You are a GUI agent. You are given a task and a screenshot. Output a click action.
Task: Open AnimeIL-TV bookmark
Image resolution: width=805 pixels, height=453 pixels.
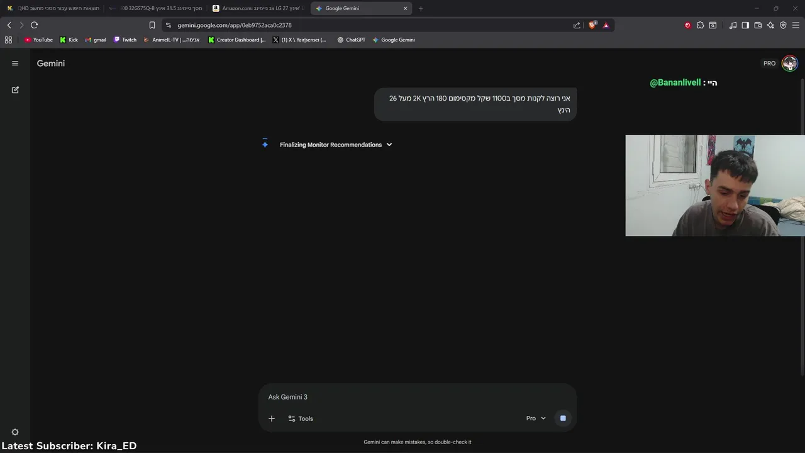point(172,40)
